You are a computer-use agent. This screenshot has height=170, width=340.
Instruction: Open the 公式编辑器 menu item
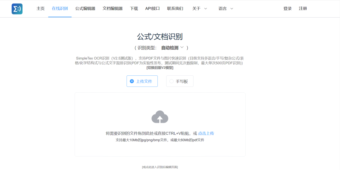[x=85, y=8]
